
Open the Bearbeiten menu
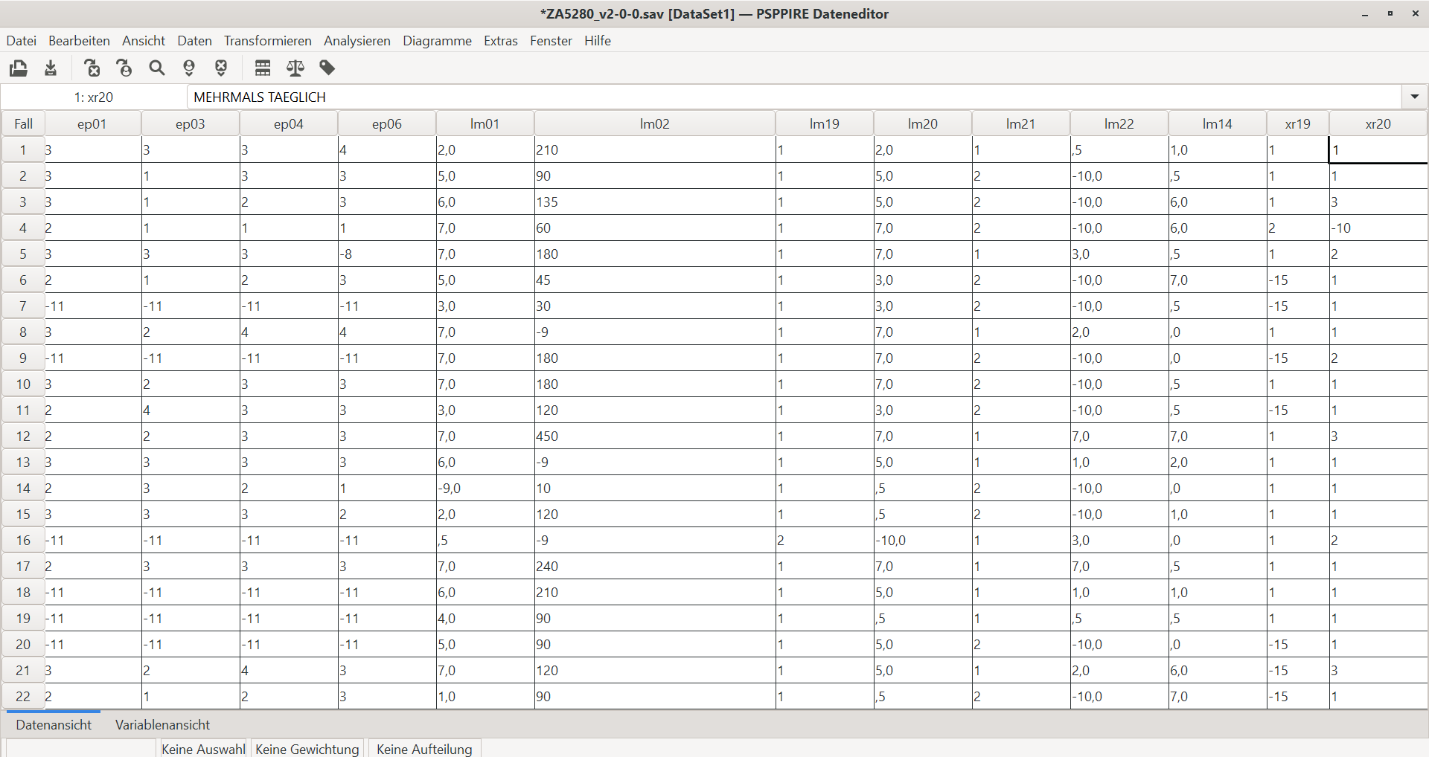coord(79,41)
